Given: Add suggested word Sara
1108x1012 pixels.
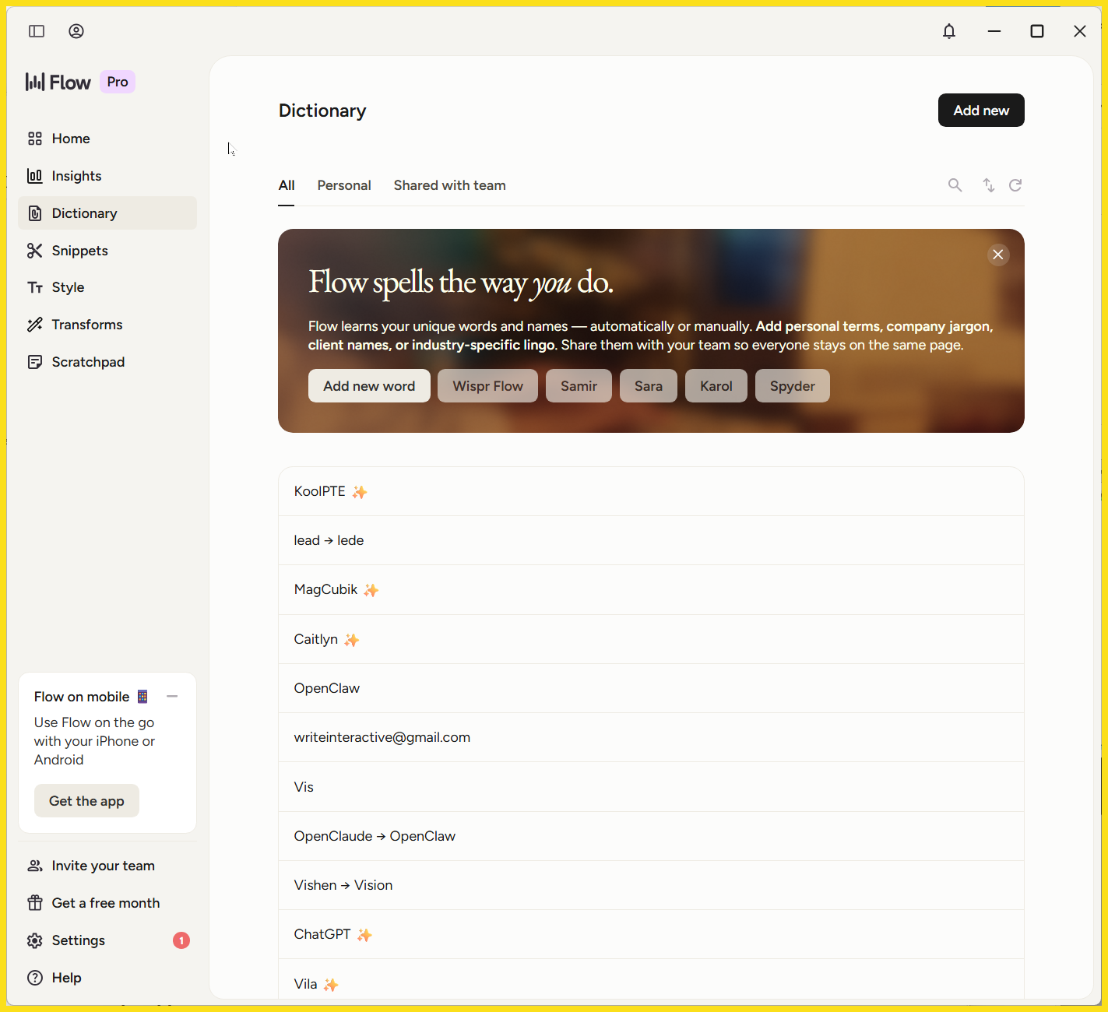Looking at the screenshot, I should [x=649, y=386].
